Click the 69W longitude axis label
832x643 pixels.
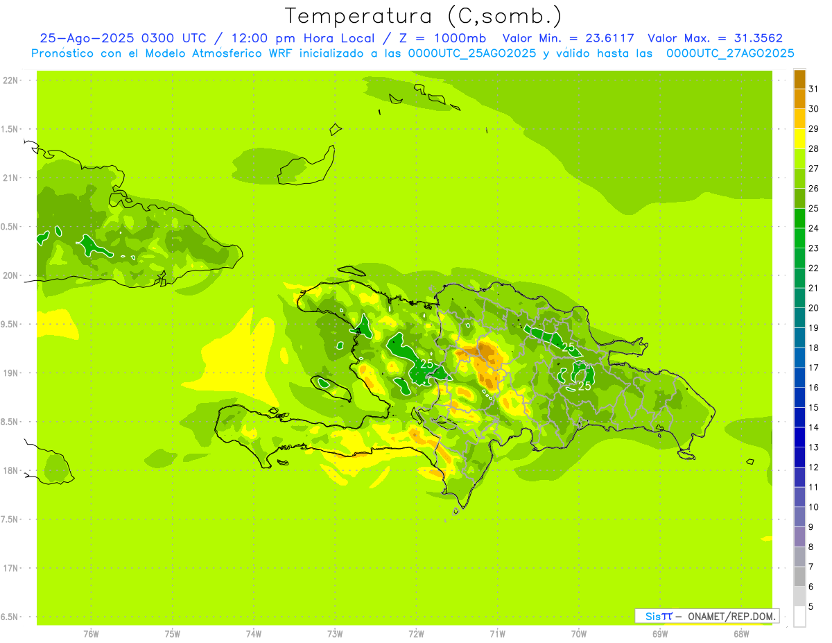point(660,634)
